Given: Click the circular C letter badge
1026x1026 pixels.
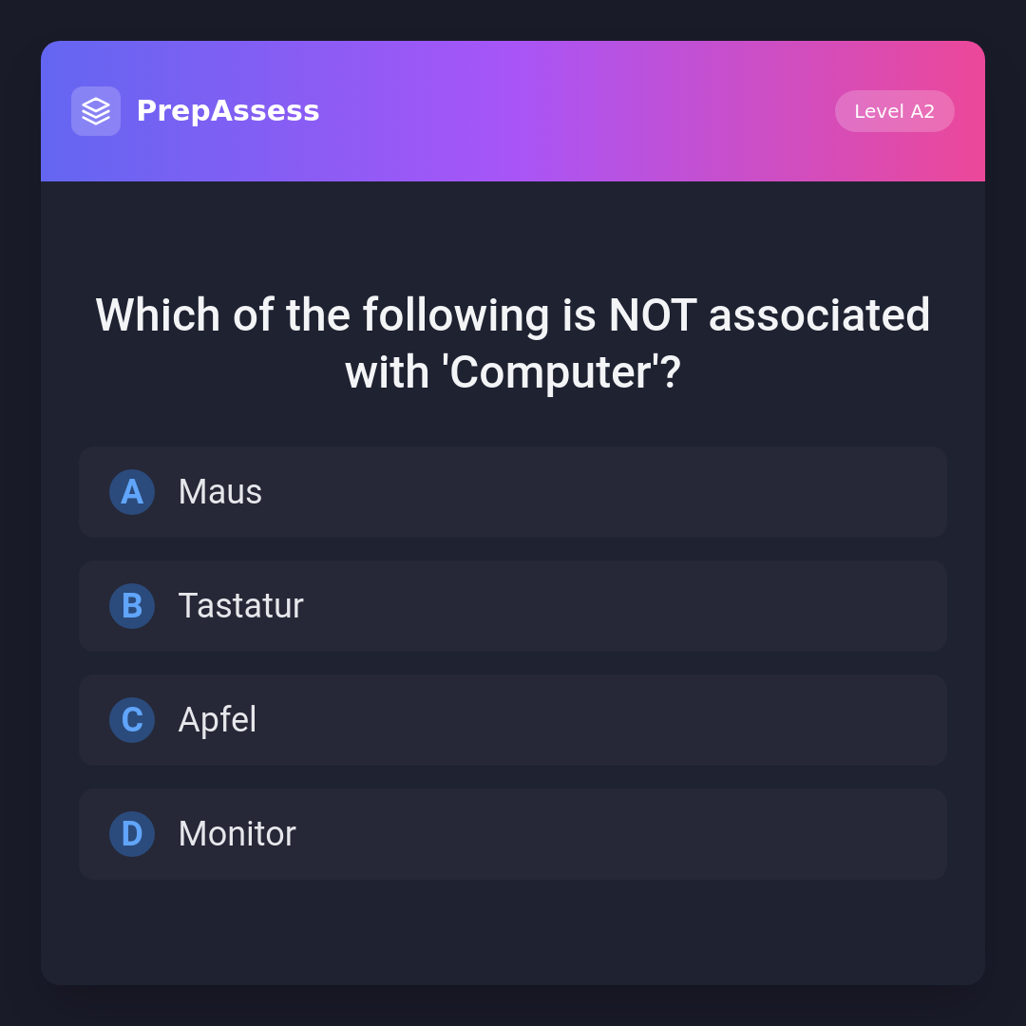Looking at the screenshot, I should point(132,720).
